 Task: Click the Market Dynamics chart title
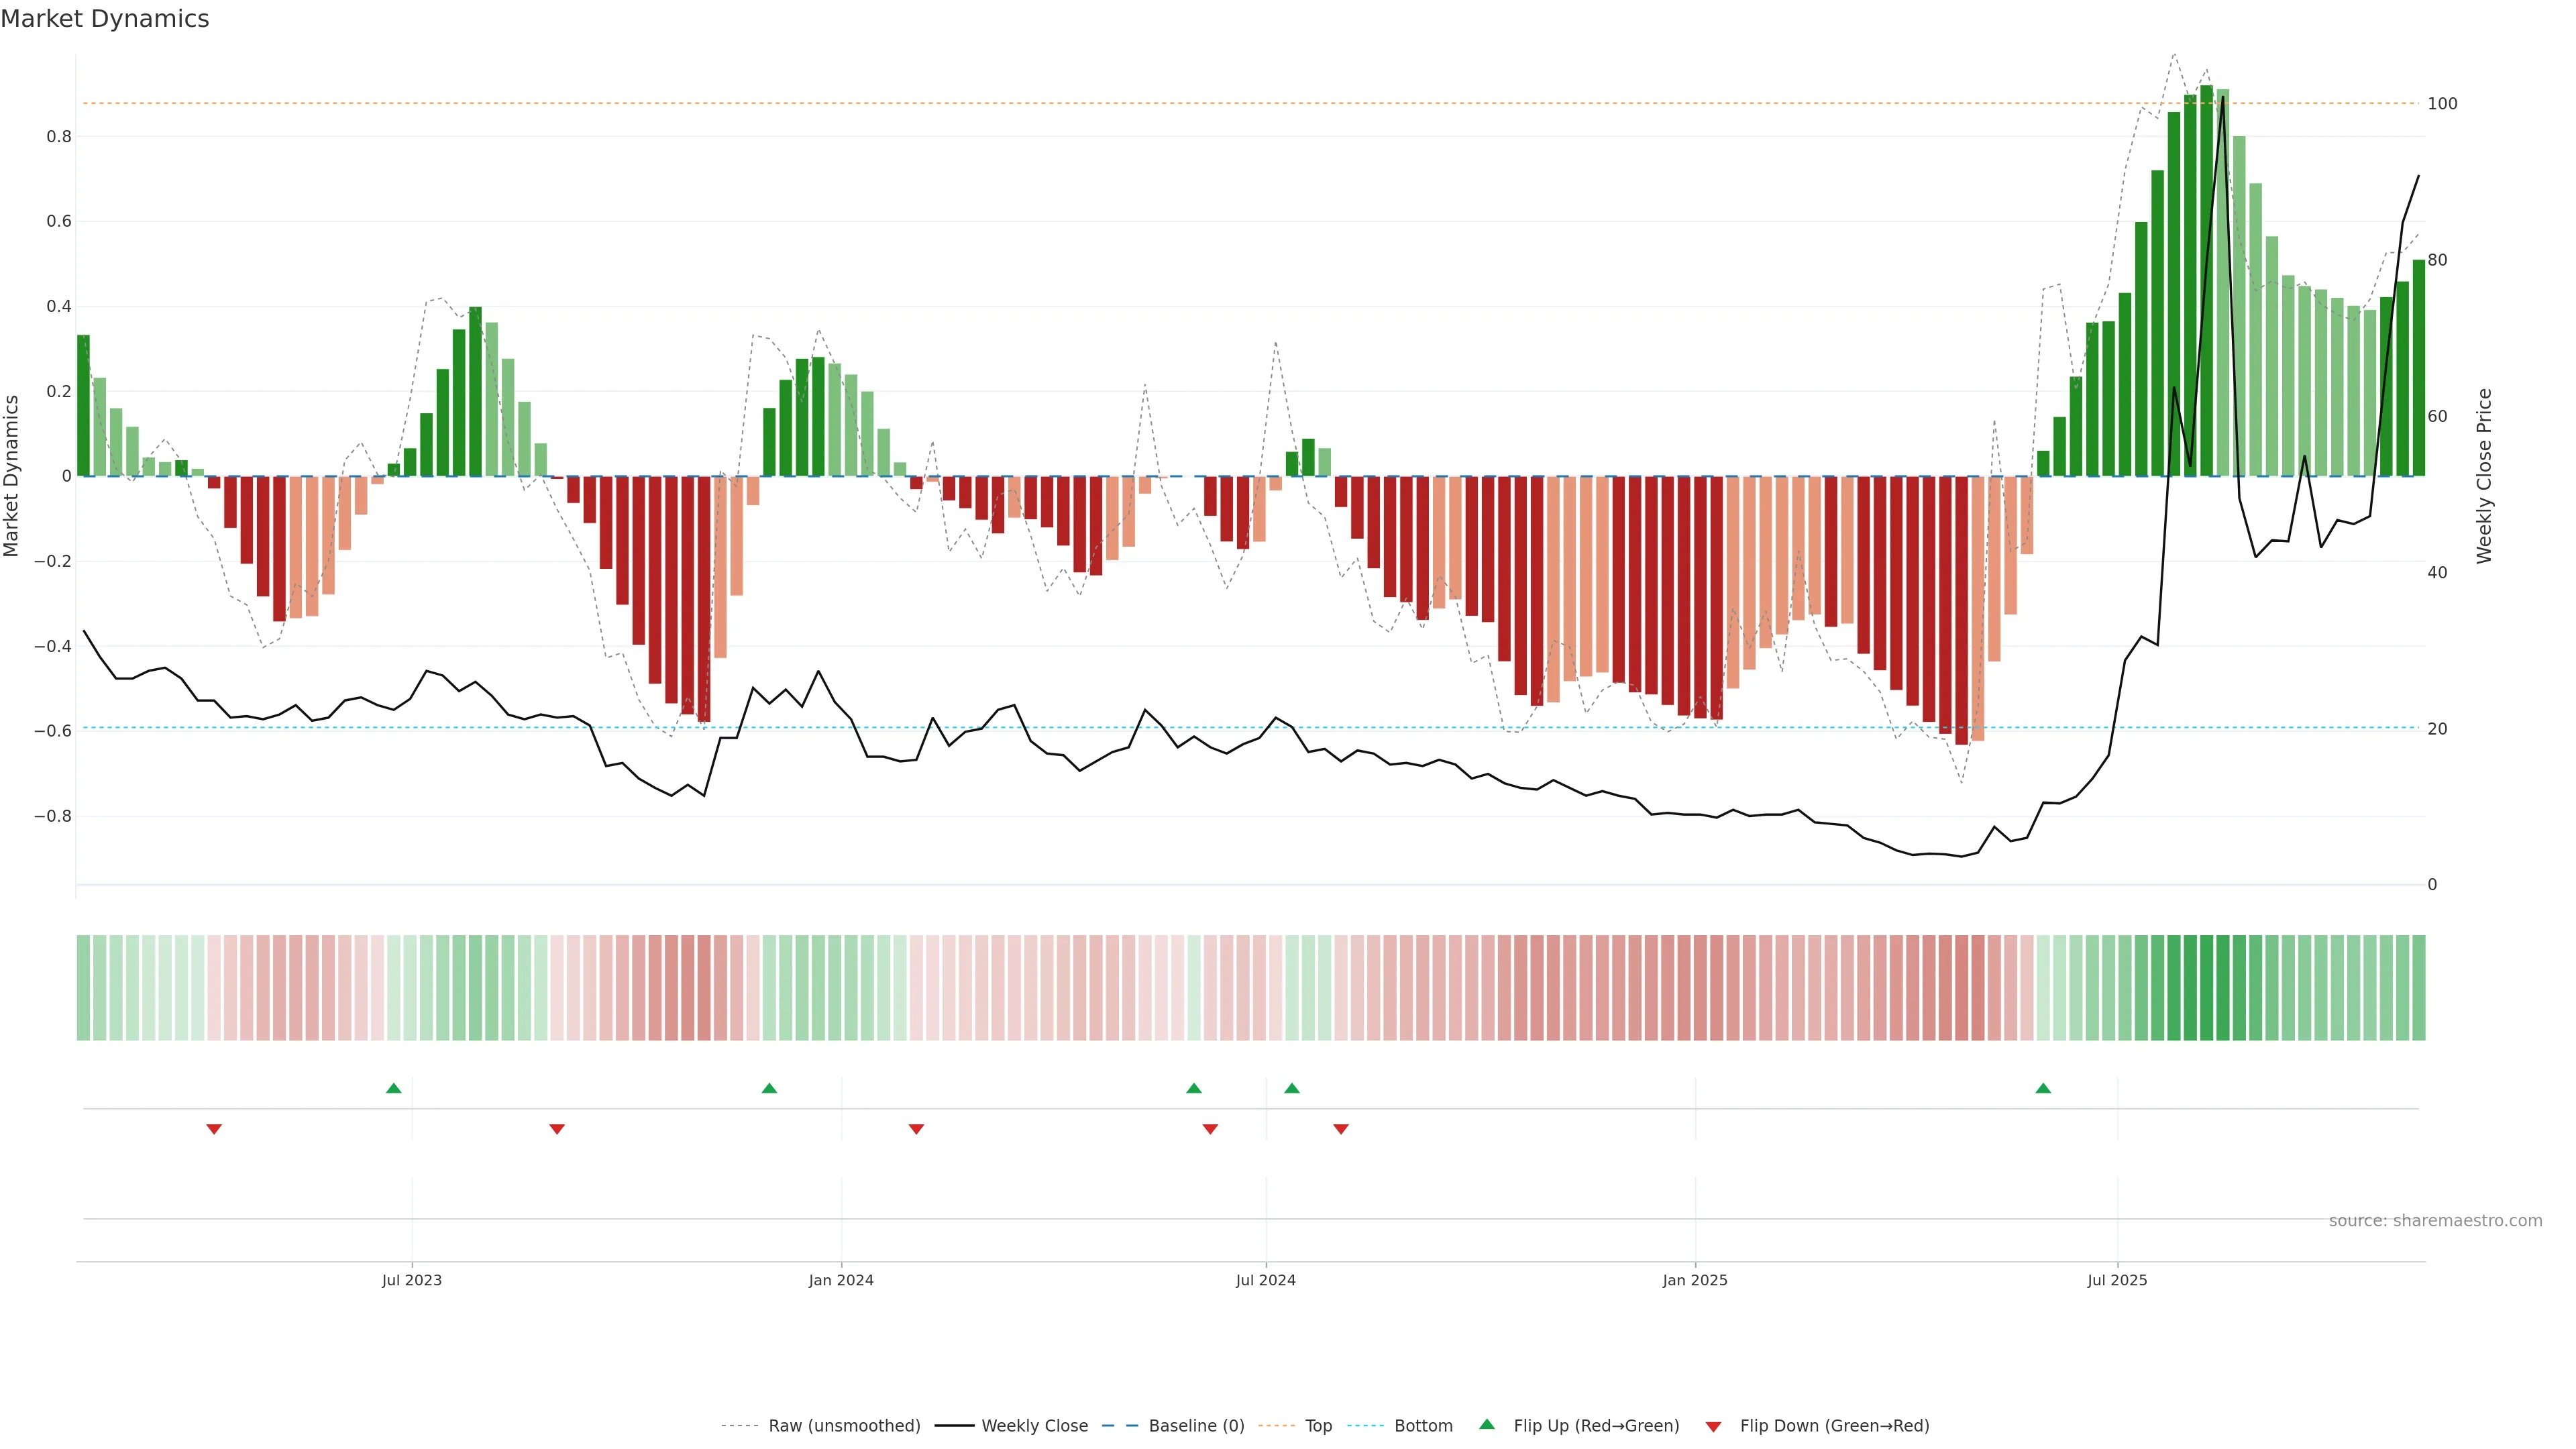[x=105, y=19]
